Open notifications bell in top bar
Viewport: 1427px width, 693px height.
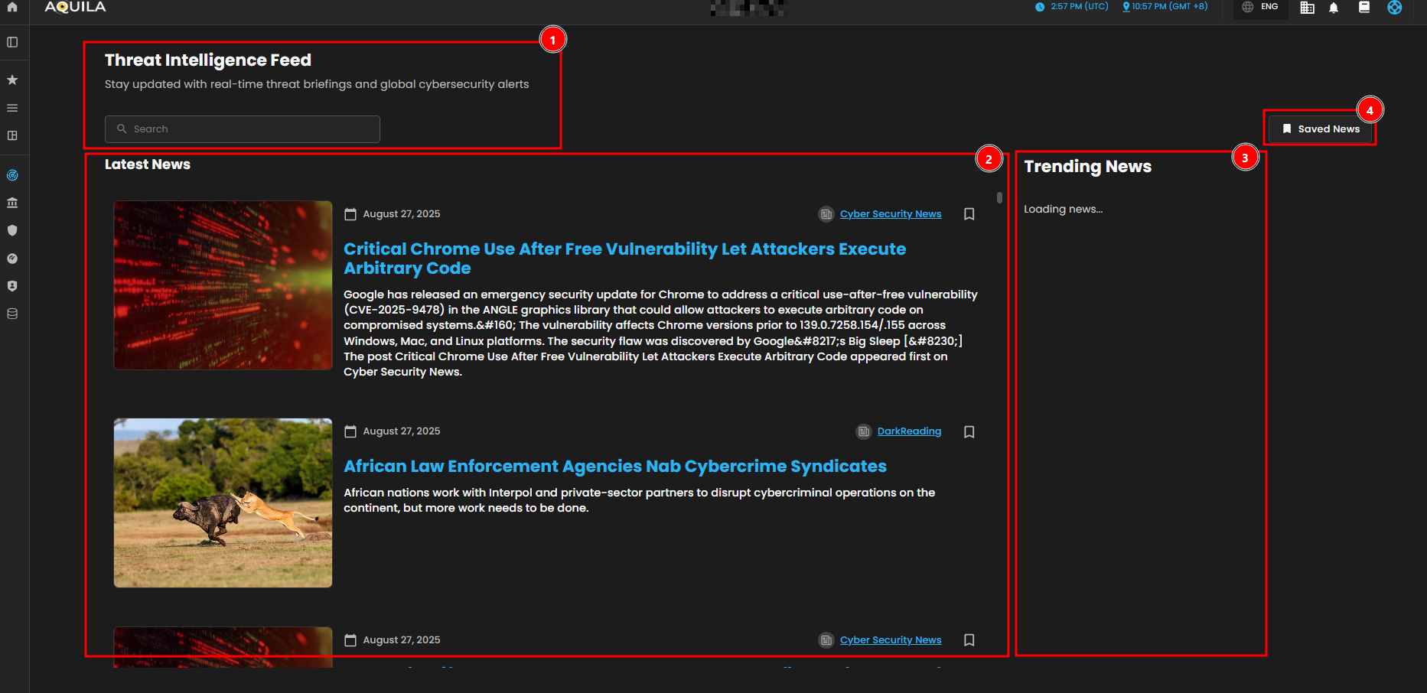point(1334,8)
